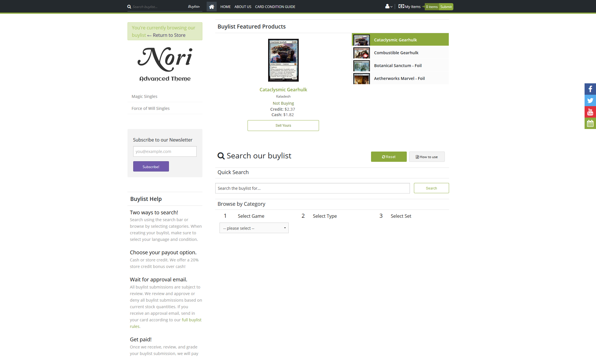Go to HOME menu item
Screen dimensions: 596x357
(225, 7)
